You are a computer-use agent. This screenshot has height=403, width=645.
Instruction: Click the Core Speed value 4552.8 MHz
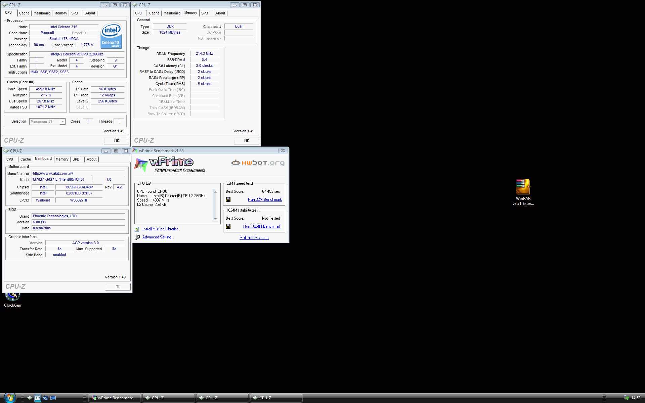click(45, 89)
